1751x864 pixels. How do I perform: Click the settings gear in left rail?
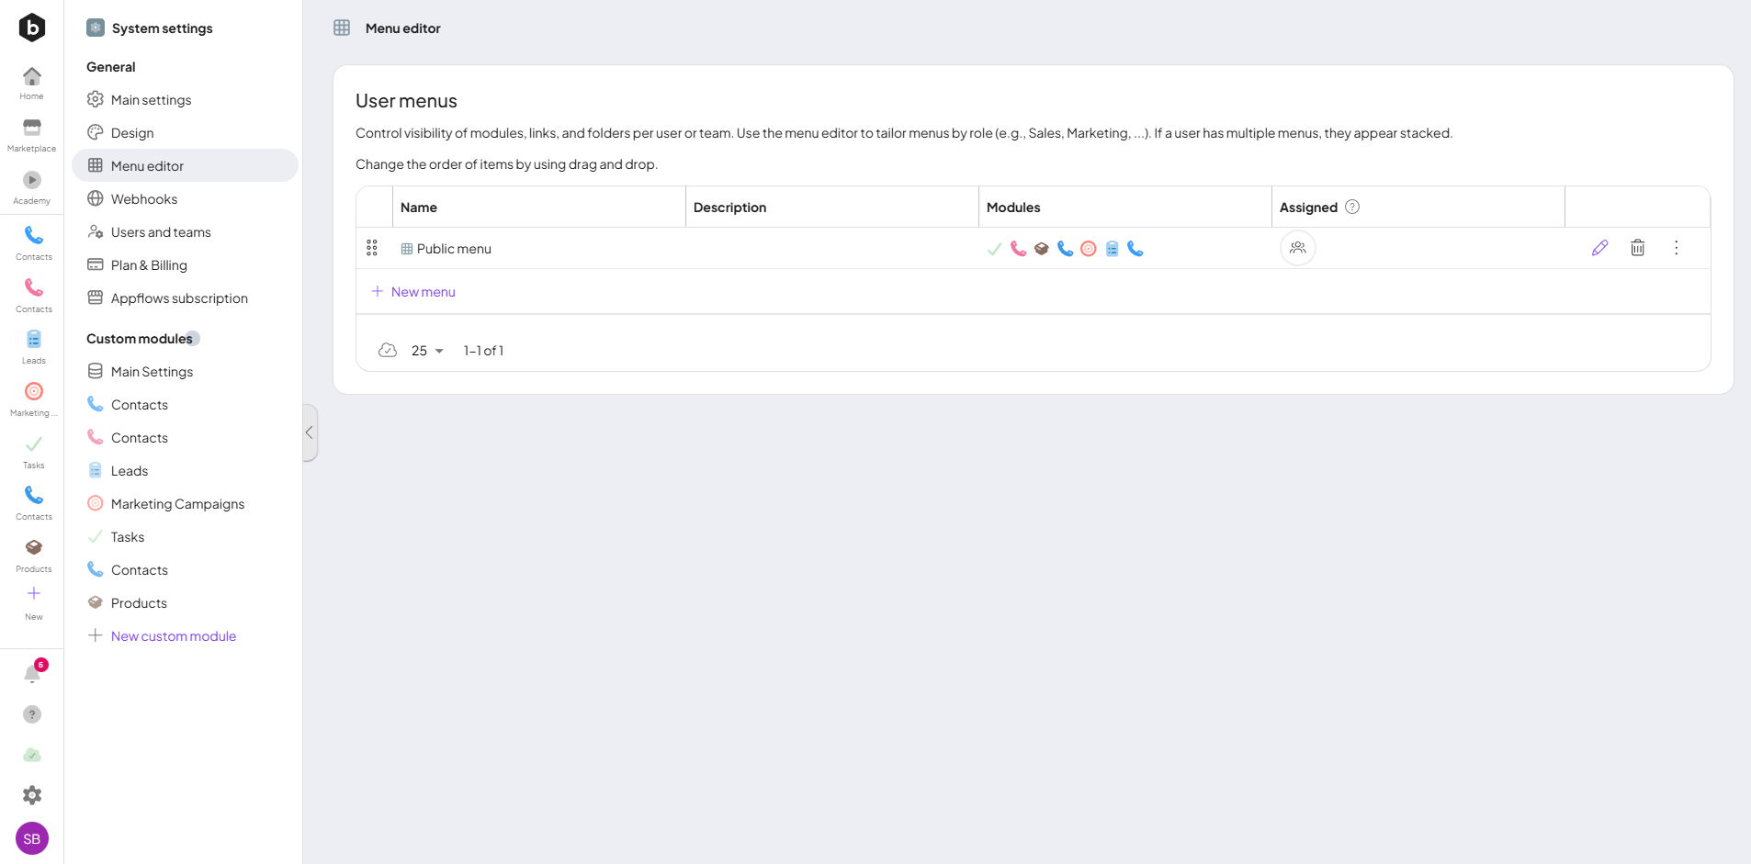pos(32,795)
